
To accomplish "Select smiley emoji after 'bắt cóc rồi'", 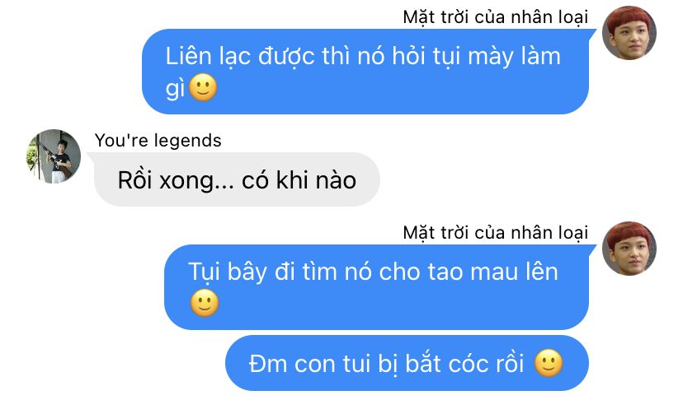I will [549, 363].
